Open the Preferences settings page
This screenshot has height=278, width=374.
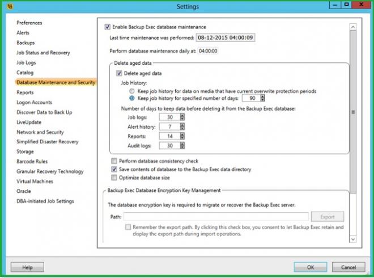pos(29,23)
